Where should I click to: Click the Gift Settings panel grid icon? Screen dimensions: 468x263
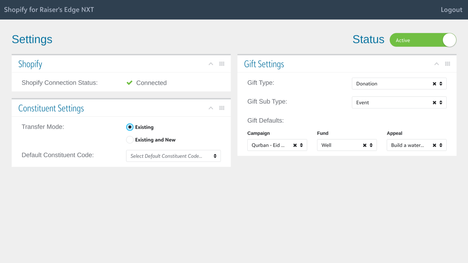[x=448, y=64]
